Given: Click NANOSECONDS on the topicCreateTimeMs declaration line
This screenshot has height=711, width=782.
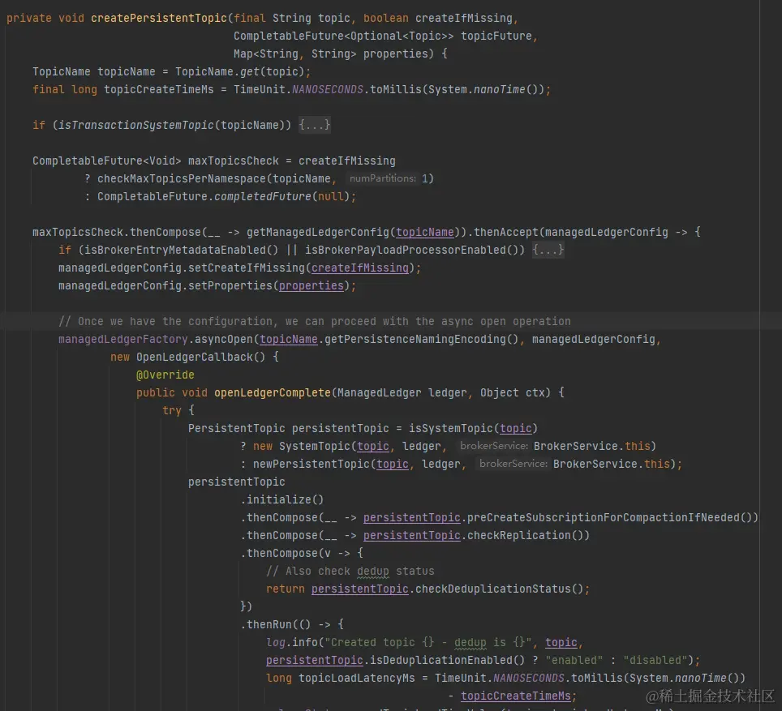Looking at the screenshot, I should [x=327, y=90].
